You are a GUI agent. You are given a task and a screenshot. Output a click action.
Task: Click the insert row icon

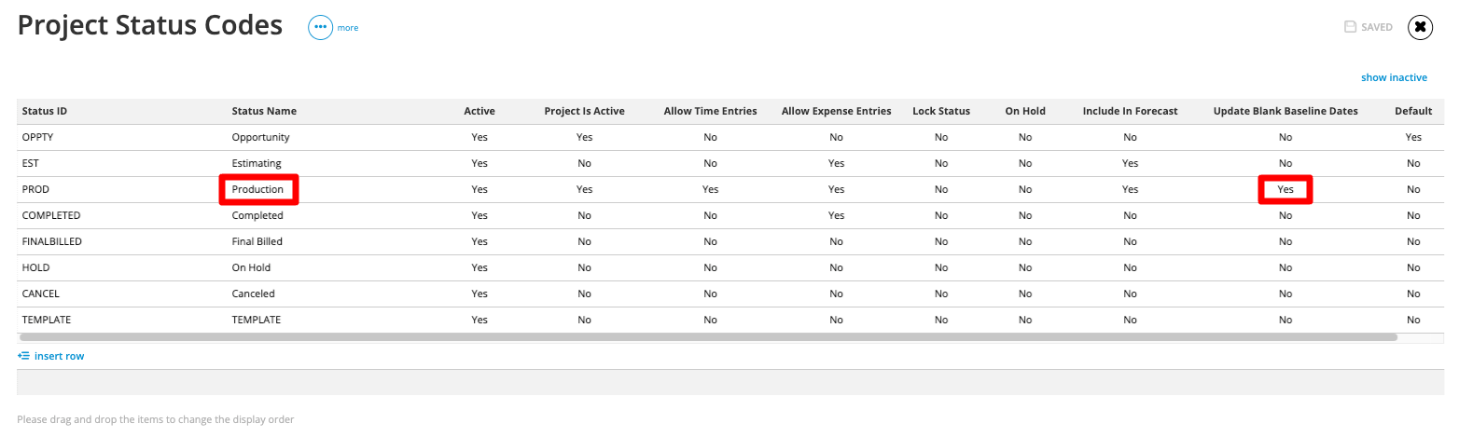coord(23,356)
